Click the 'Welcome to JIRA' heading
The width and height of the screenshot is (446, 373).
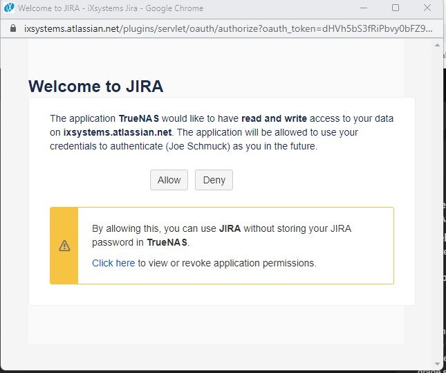point(96,86)
